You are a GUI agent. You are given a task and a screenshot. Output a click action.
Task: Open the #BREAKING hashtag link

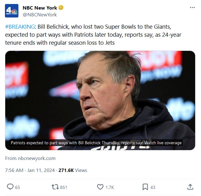tap(20, 27)
